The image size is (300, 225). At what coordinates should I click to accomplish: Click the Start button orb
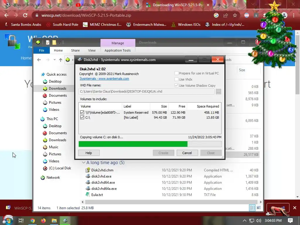pos(8,220)
